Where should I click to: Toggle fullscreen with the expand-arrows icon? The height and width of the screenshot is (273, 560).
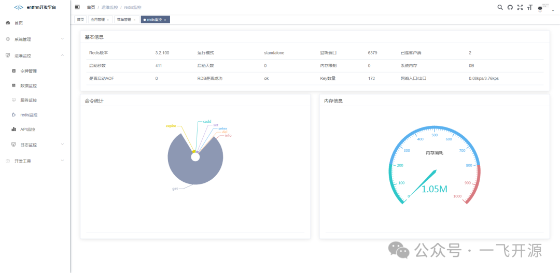(x=520, y=7)
